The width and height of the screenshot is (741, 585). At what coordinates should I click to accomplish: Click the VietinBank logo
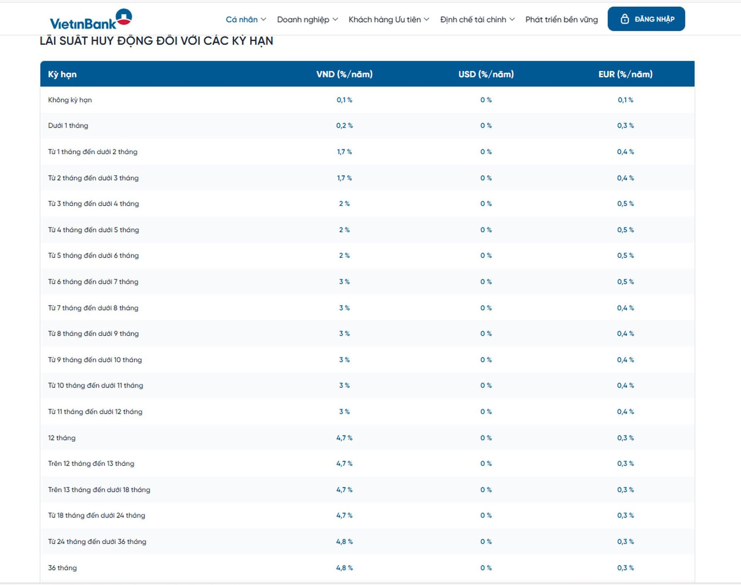click(91, 19)
